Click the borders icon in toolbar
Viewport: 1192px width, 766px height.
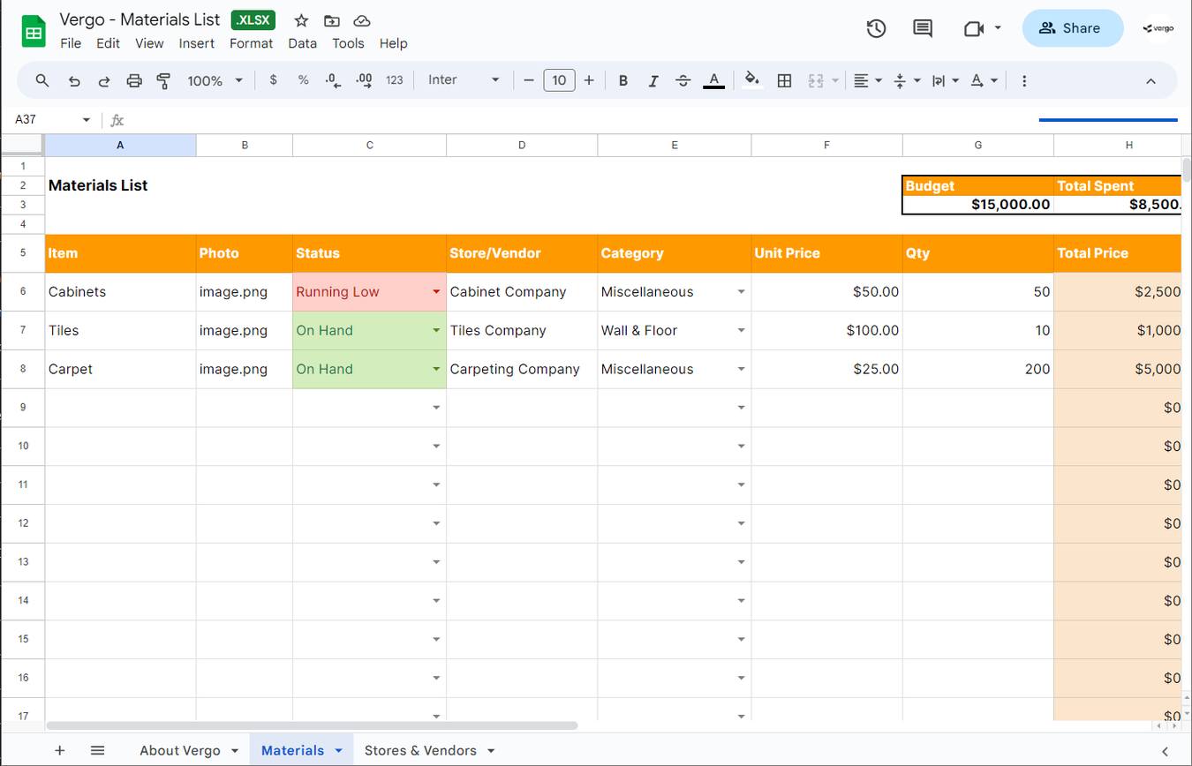pyautogui.click(x=784, y=80)
